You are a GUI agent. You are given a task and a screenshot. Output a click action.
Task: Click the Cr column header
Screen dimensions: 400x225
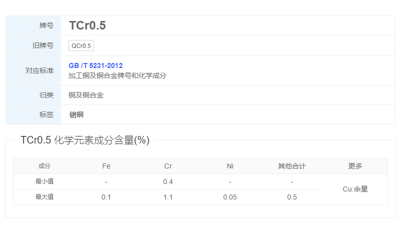pyautogui.click(x=168, y=166)
